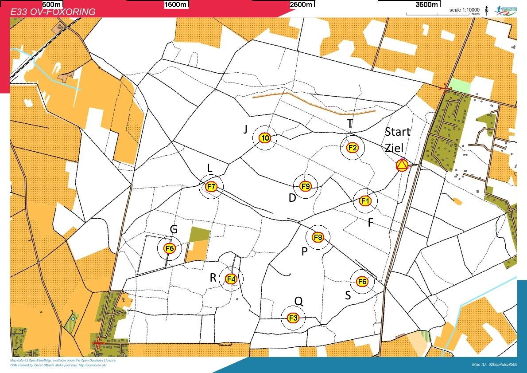The image size is (527, 373).
Task: Click the F9 control marker
Action: 306,186
